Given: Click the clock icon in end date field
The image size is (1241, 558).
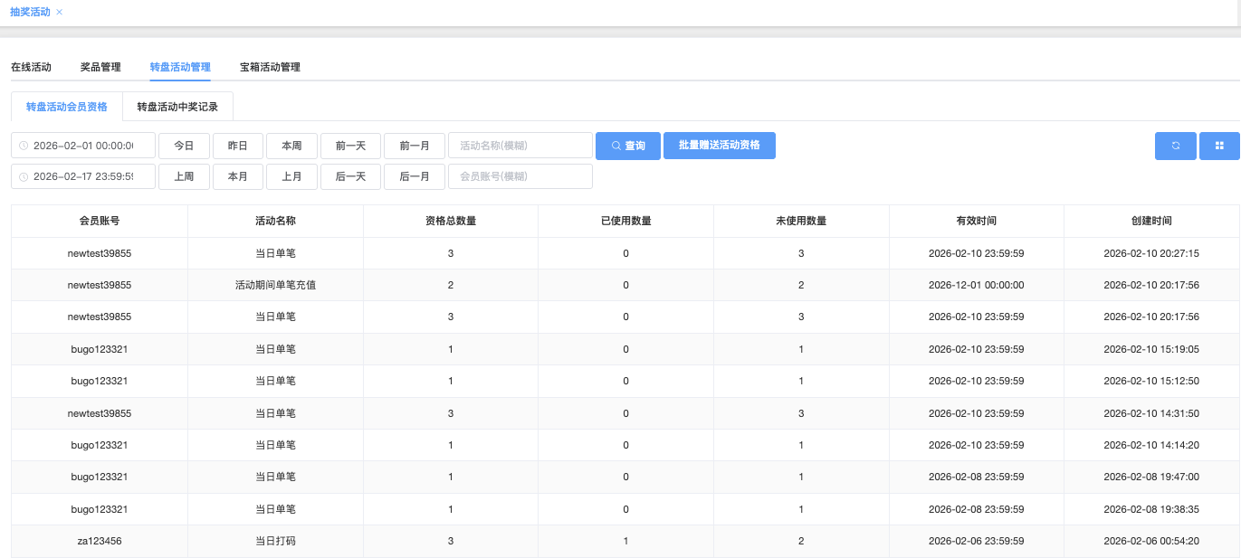Looking at the screenshot, I should pyautogui.click(x=24, y=176).
